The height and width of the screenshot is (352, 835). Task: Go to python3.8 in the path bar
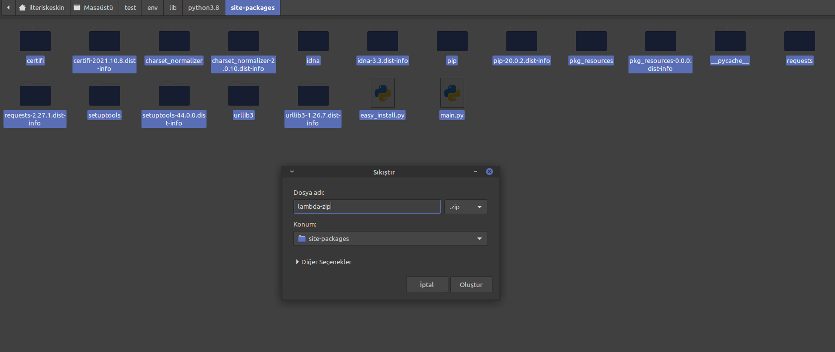[x=204, y=8]
